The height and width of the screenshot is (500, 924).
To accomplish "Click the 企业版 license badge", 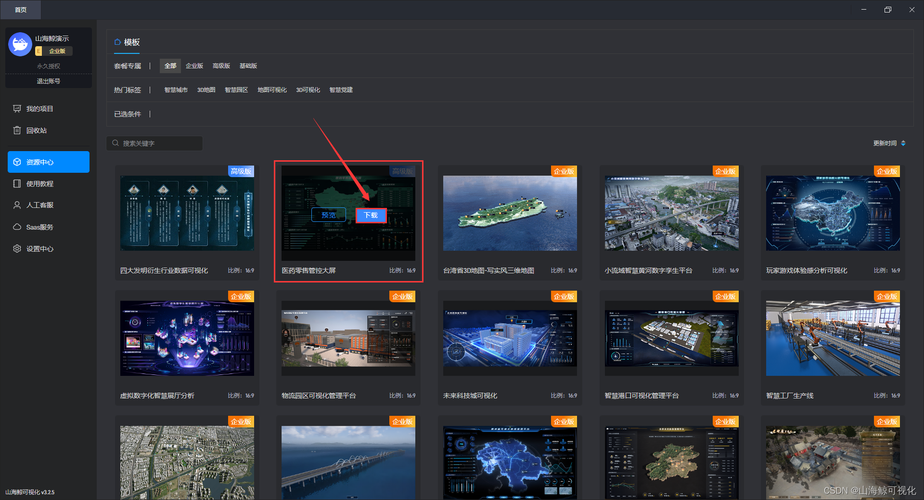I will coord(53,51).
